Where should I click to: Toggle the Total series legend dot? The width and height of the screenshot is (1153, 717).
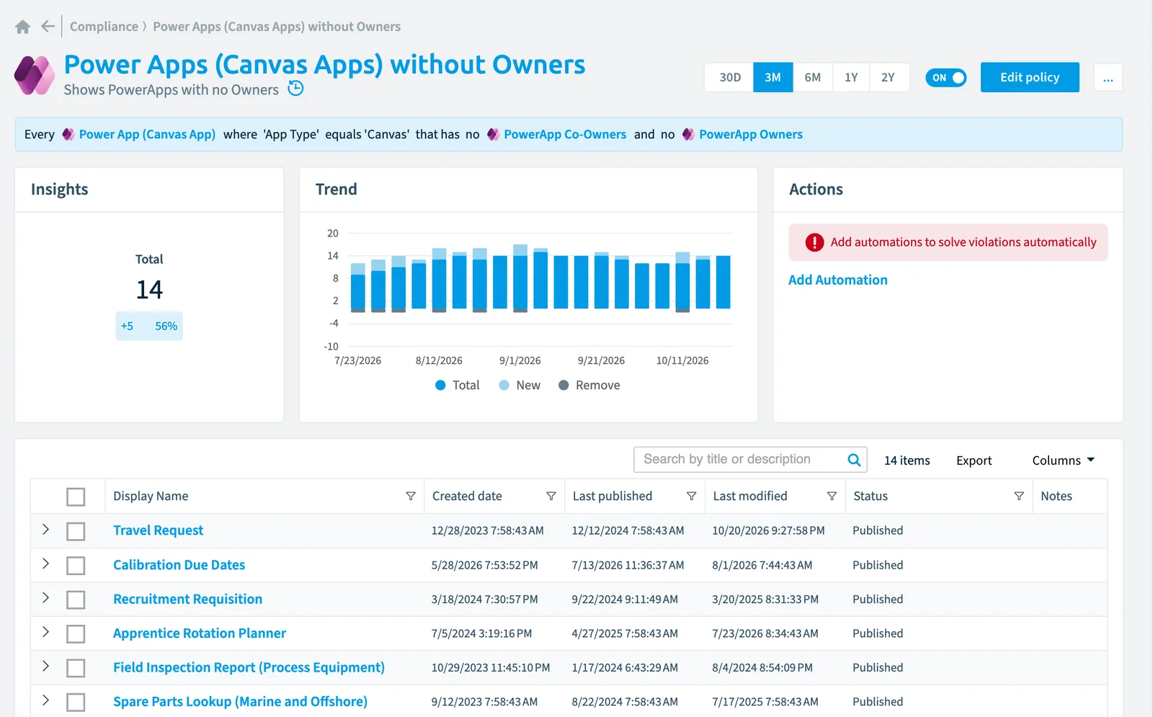(x=440, y=386)
